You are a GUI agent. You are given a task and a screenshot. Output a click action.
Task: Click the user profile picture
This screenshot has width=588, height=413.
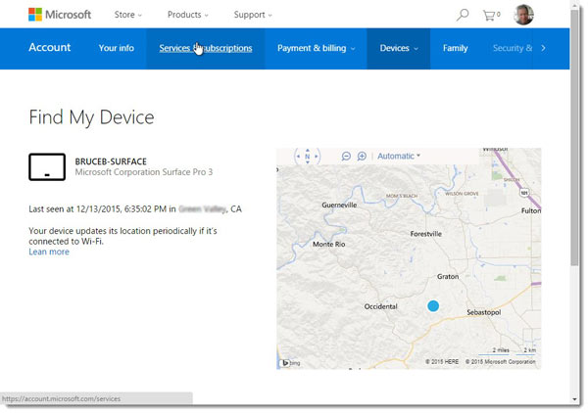pos(524,15)
